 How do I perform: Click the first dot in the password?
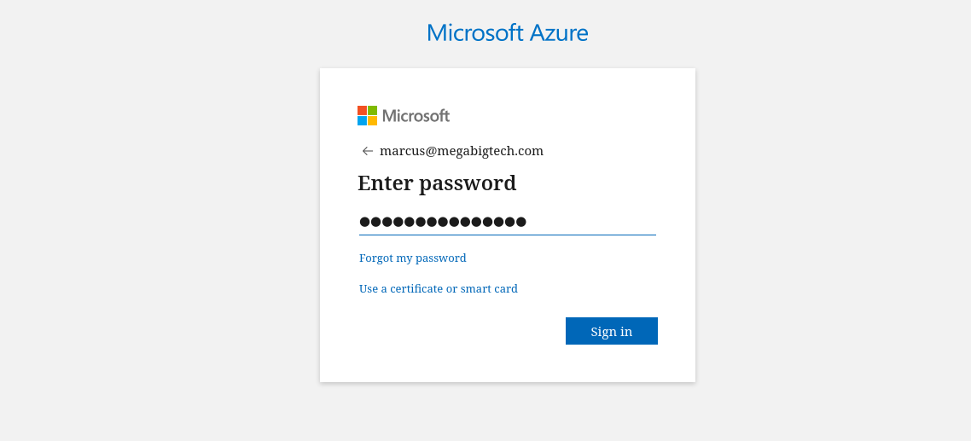(x=364, y=222)
